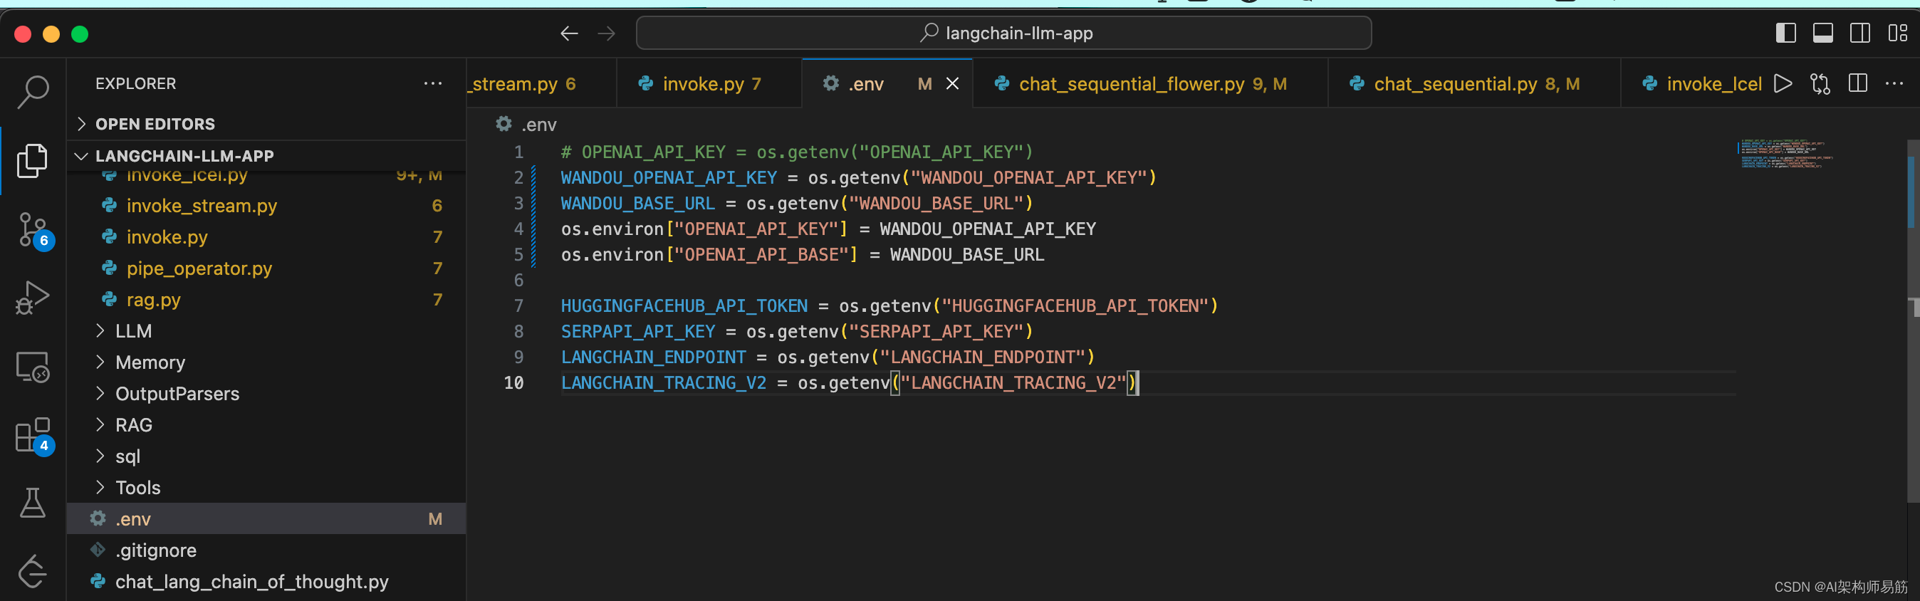Open Explorer views and more actions ellipsis
The width and height of the screenshot is (1920, 601).
click(433, 83)
